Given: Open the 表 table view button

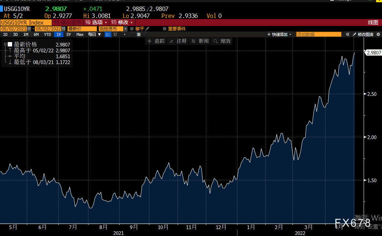Looking at the screenshot, I should (139, 34).
